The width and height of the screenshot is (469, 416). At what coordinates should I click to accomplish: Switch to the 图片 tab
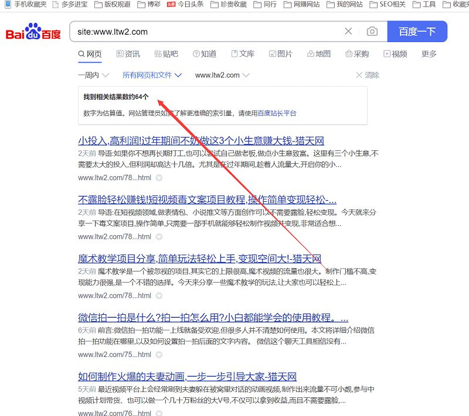tap(281, 54)
